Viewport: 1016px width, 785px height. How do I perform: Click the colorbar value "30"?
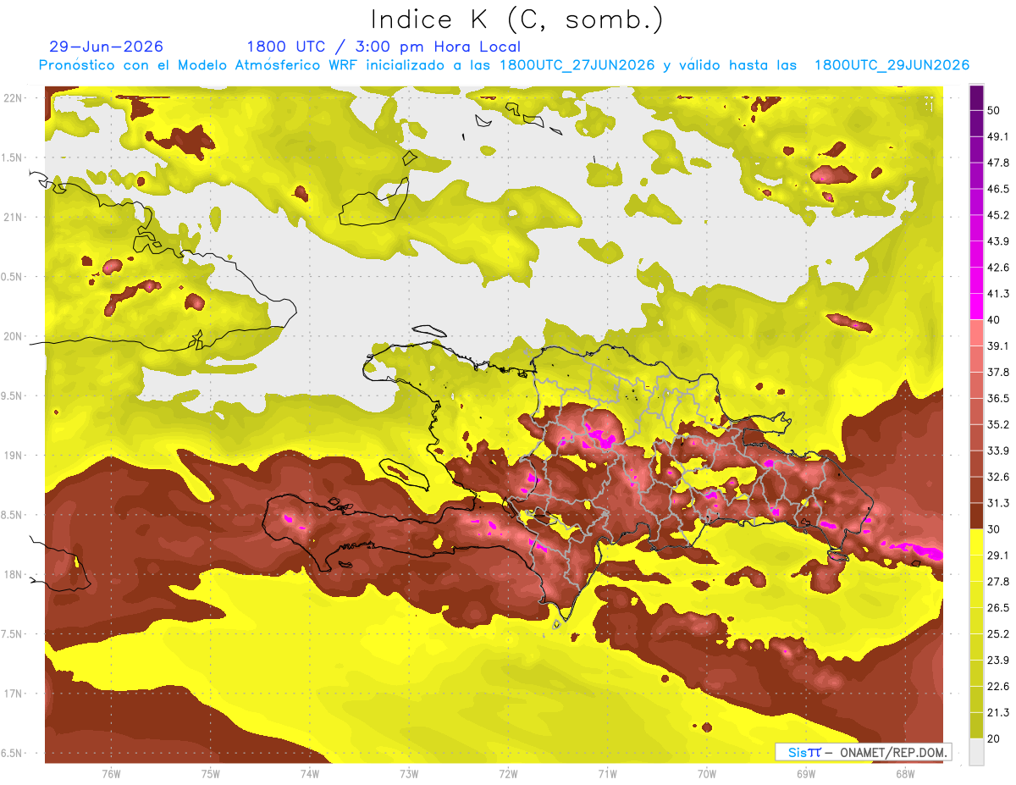pos(994,529)
